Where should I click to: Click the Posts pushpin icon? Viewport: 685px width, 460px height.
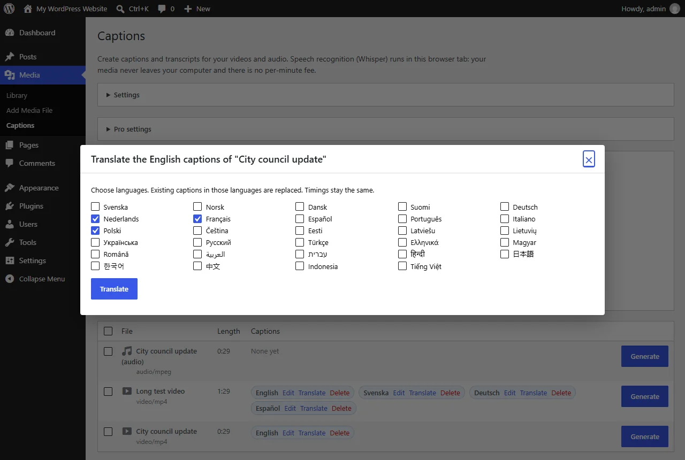10,57
